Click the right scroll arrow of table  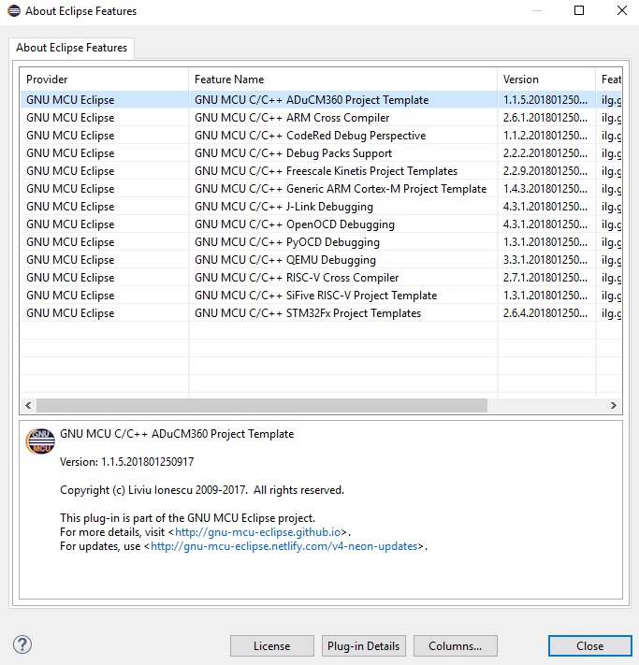614,406
